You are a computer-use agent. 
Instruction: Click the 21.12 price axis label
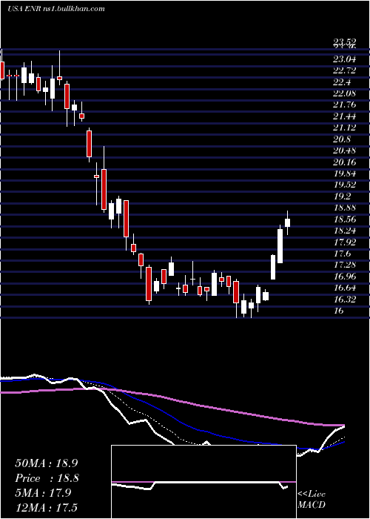tap(345, 128)
